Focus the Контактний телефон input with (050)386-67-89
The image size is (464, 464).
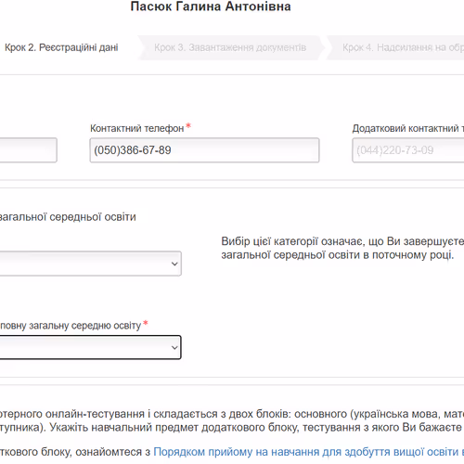tap(204, 150)
